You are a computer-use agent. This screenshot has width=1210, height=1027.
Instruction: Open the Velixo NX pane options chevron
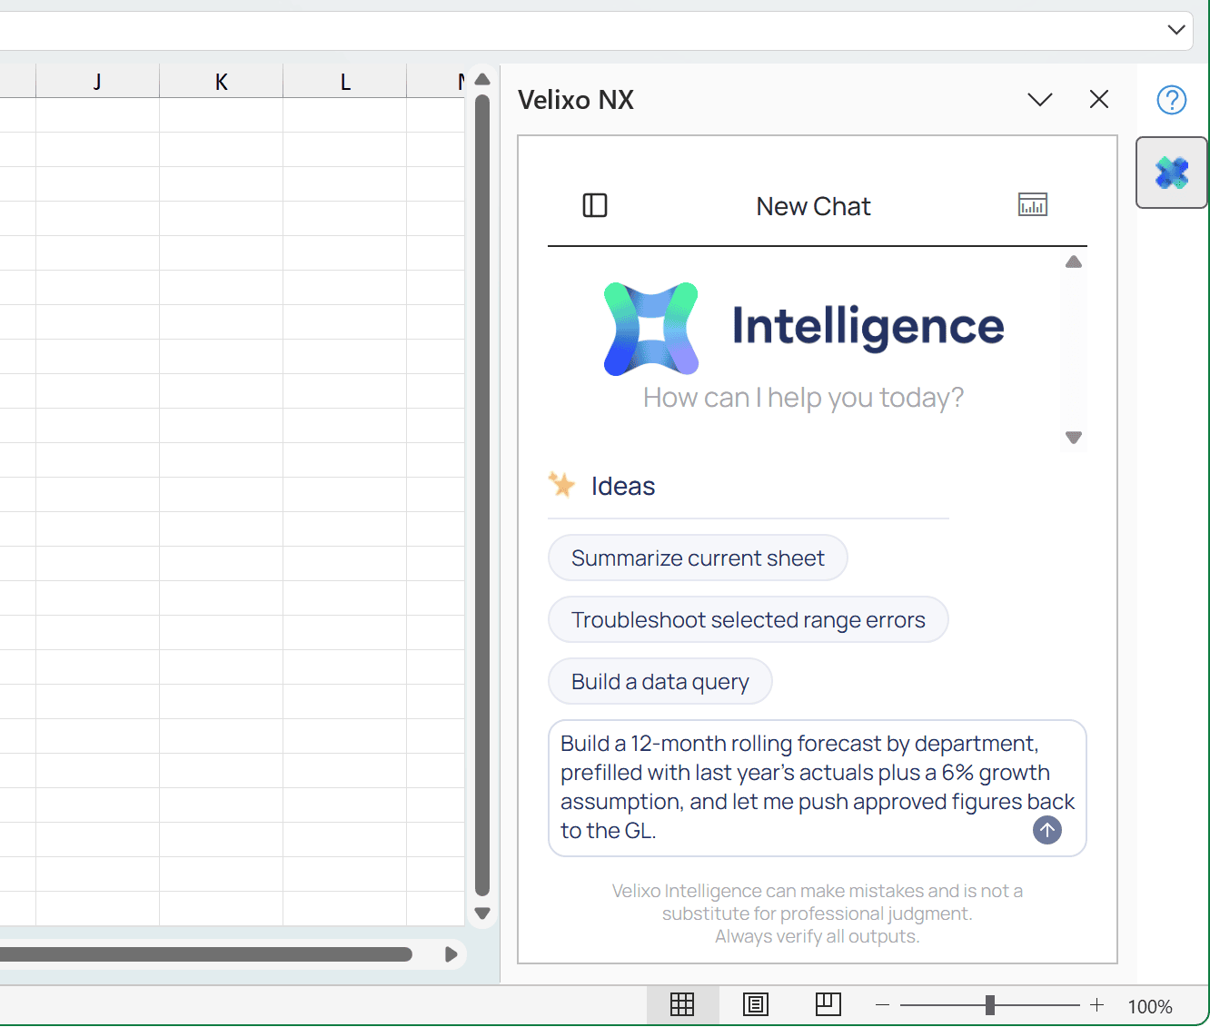tap(1040, 100)
